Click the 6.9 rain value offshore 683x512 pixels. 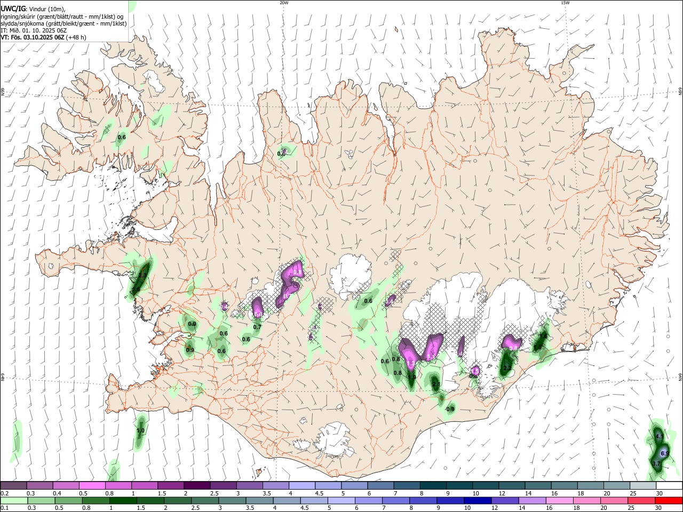pos(665,453)
